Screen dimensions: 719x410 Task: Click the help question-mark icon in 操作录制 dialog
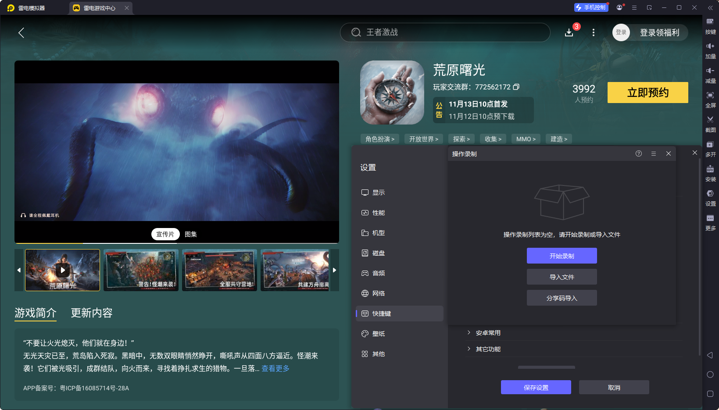click(x=638, y=153)
